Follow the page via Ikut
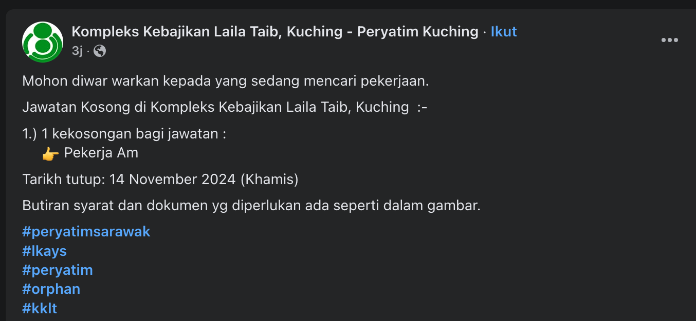The height and width of the screenshot is (321, 696). pyautogui.click(x=504, y=32)
